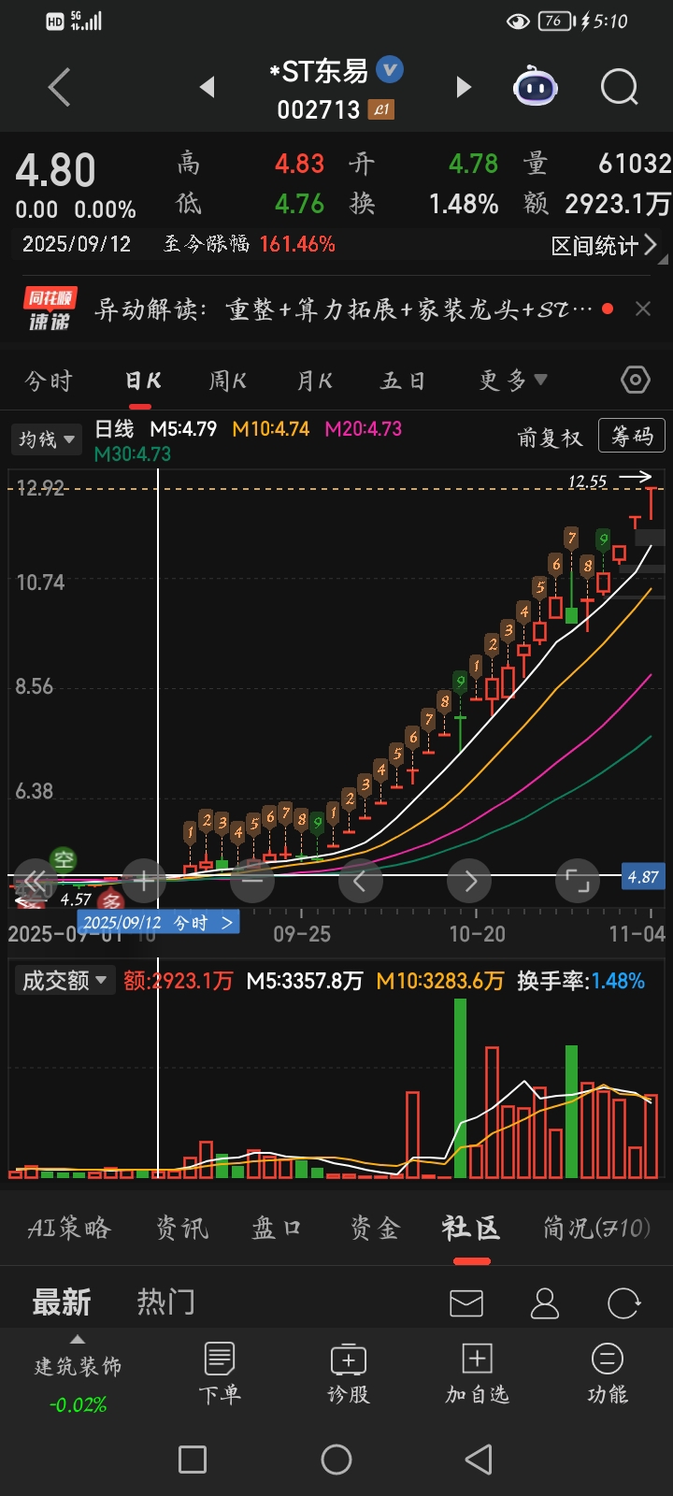Tap the chart fast-rewind double-arrow button
The width and height of the screenshot is (673, 1496).
pyautogui.click(x=36, y=880)
